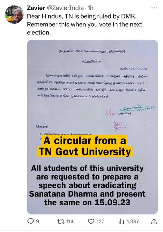Click the display name Zavier
Image resolution: width=163 pixels, height=232 pixels.
(36, 8)
